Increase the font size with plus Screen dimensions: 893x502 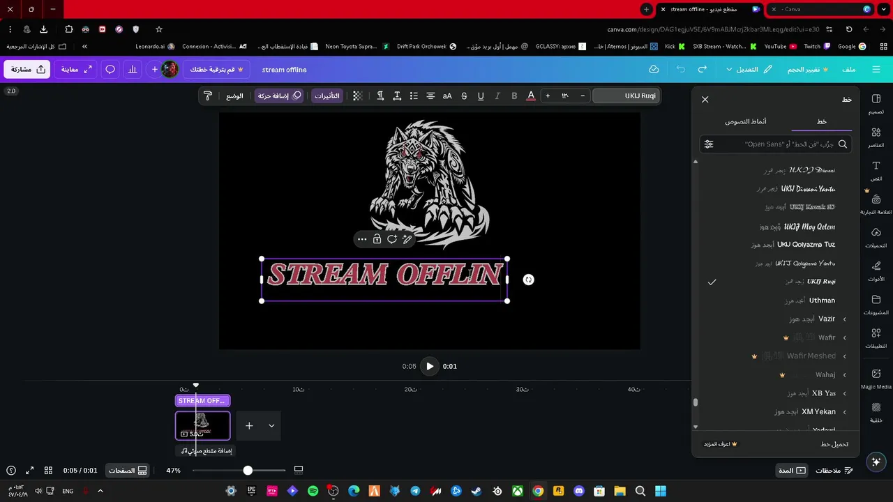tap(548, 96)
